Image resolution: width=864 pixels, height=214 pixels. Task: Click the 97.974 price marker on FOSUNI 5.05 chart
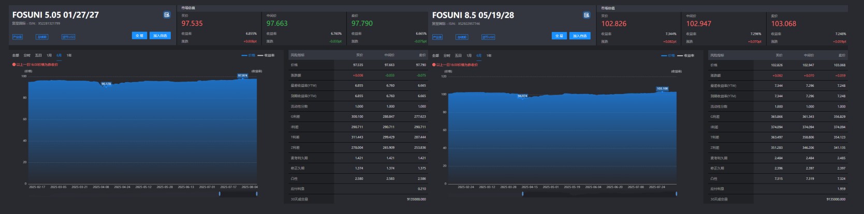tap(242, 75)
